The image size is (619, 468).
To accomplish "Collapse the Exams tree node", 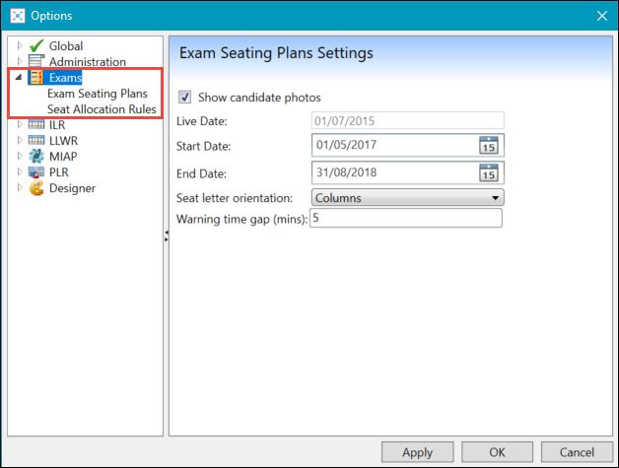I will [x=19, y=78].
